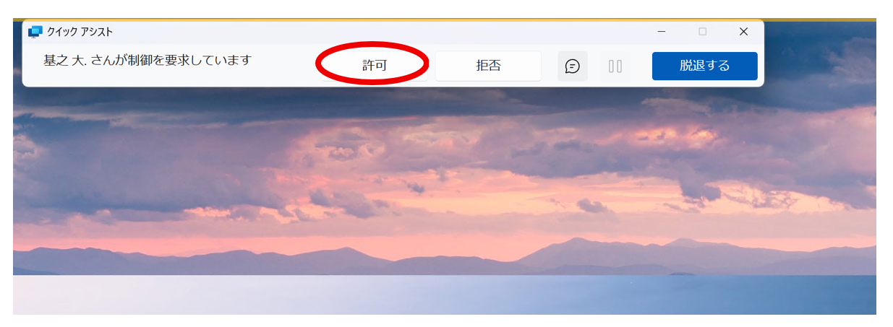The height and width of the screenshot is (327, 893).
Task: Click the gap between chat and pause icons
Action: pos(594,66)
